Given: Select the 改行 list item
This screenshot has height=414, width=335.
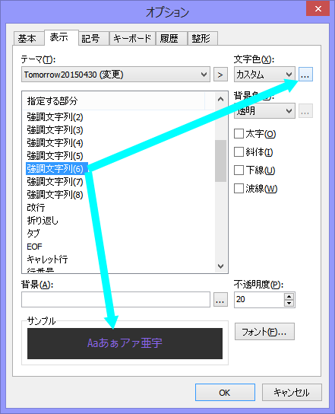Looking at the screenshot, I should 36,208.
